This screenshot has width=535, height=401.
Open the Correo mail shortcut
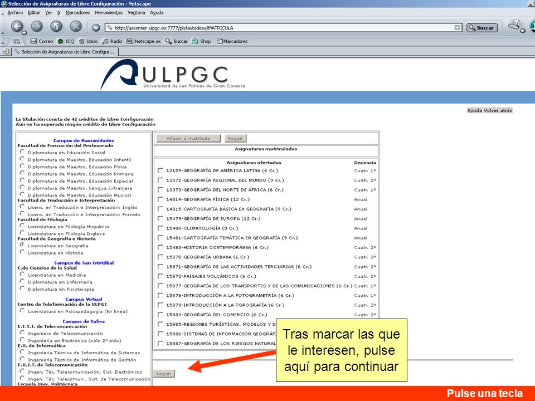click(42, 41)
